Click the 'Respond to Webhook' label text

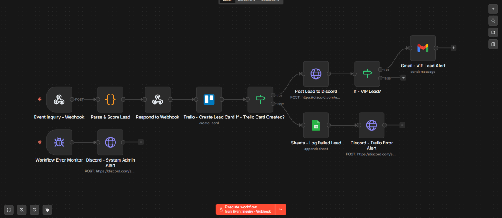pyautogui.click(x=158, y=117)
